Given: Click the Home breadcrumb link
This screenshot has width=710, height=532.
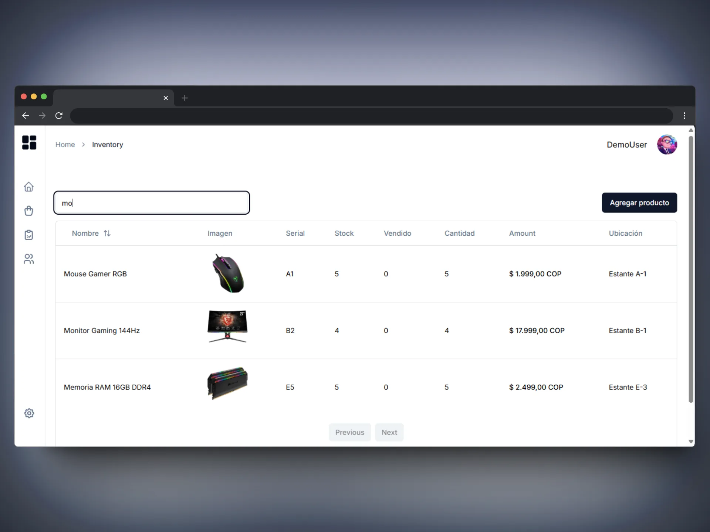Looking at the screenshot, I should coord(65,144).
